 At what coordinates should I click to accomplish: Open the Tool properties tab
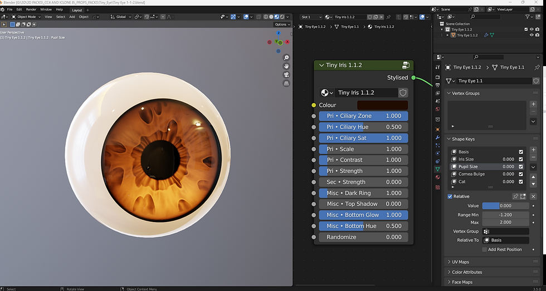438,67
